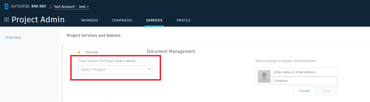The height and width of the screenshot is (102, 370).
Task: Switch to the Members tab
Action: click(90, 20)
